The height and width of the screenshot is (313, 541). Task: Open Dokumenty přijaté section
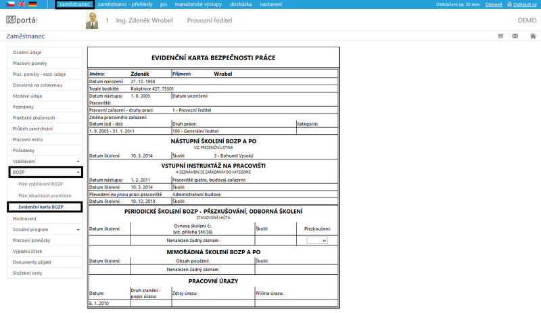point(45,262)
